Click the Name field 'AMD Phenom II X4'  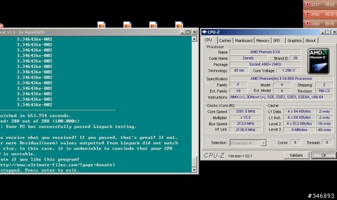pyautogui.click(x=265, y=52)
